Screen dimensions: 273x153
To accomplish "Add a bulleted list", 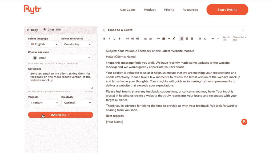I will [145, 39].
